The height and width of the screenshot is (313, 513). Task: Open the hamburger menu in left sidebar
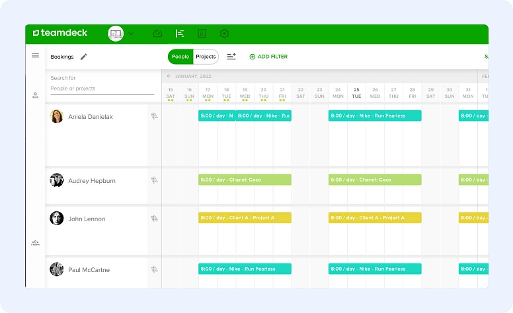(35, 55)
